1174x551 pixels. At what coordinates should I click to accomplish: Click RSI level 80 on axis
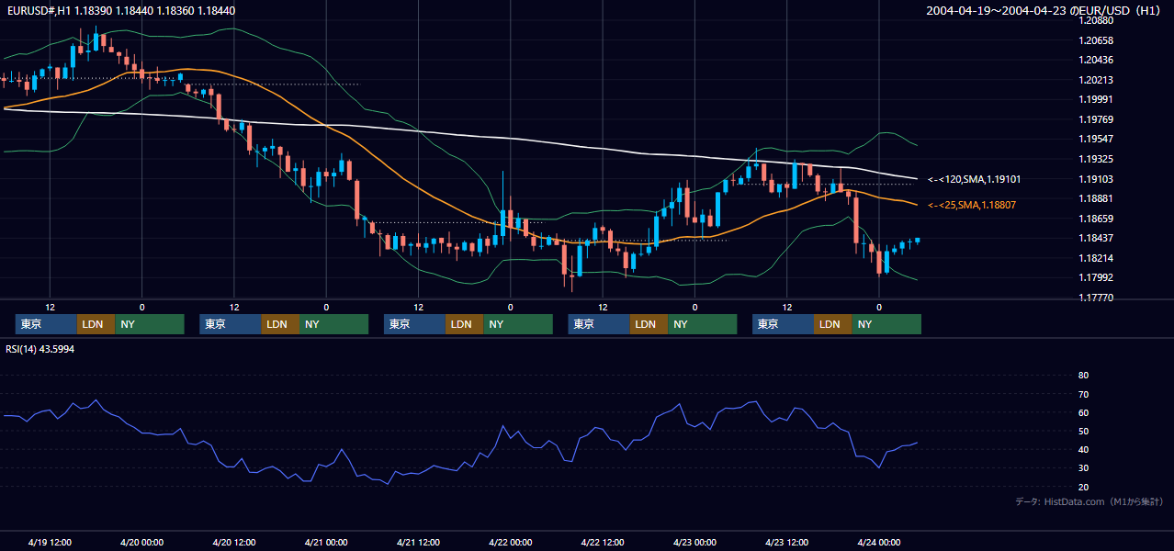coord(1083,376)
